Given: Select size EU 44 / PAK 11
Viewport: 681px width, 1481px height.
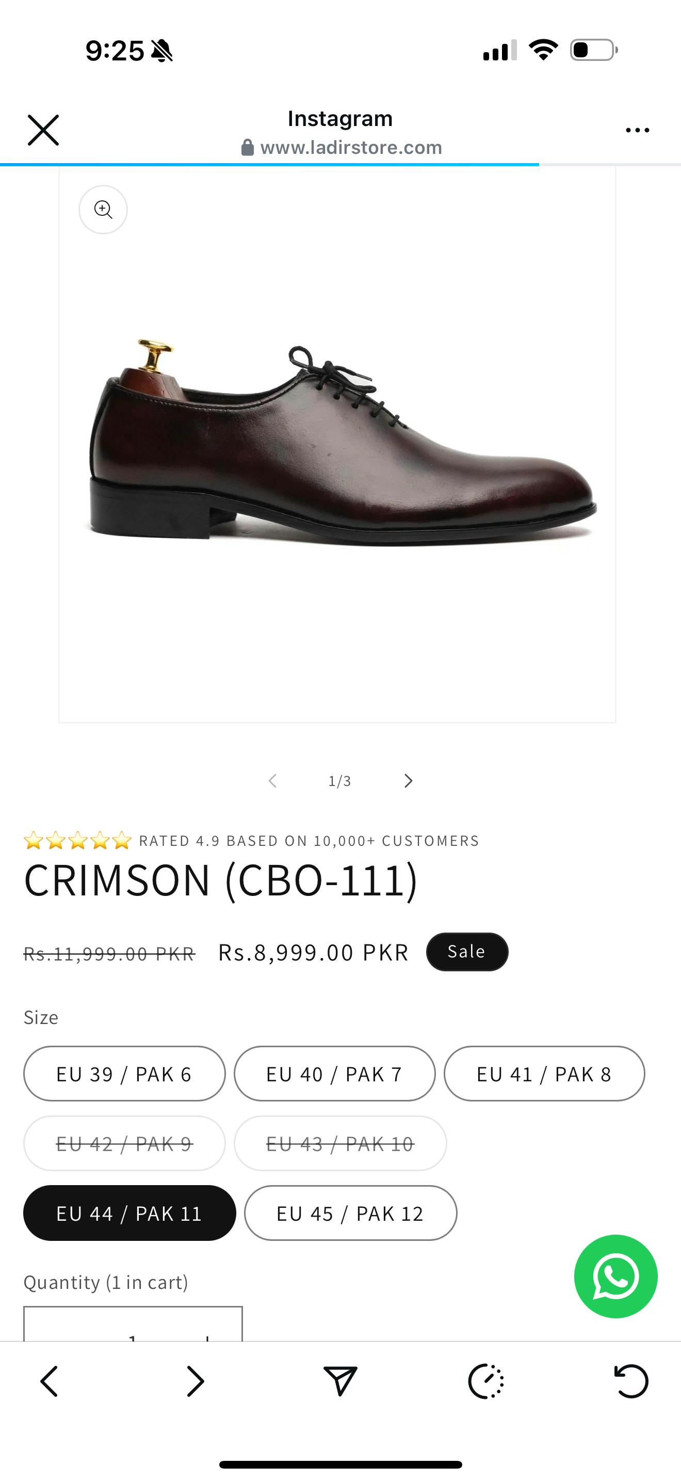Looking at the screenshot, I should point(129,1213).
